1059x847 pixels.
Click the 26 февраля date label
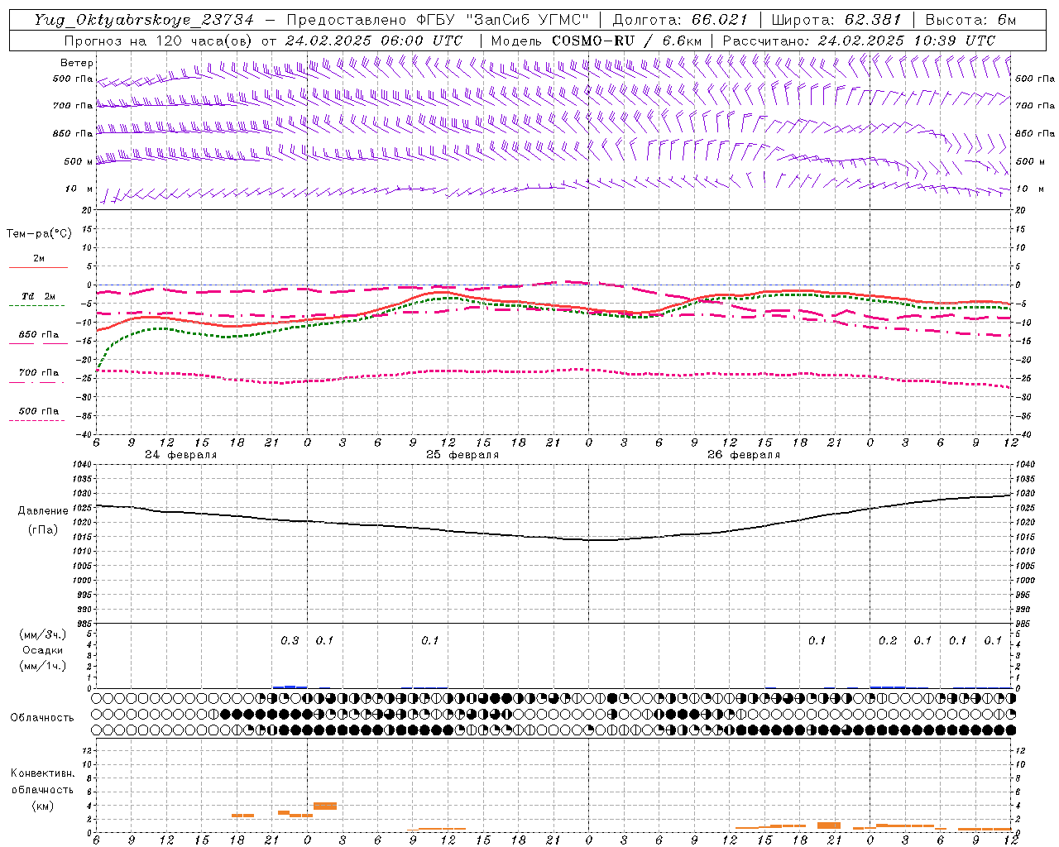[744, 455]
